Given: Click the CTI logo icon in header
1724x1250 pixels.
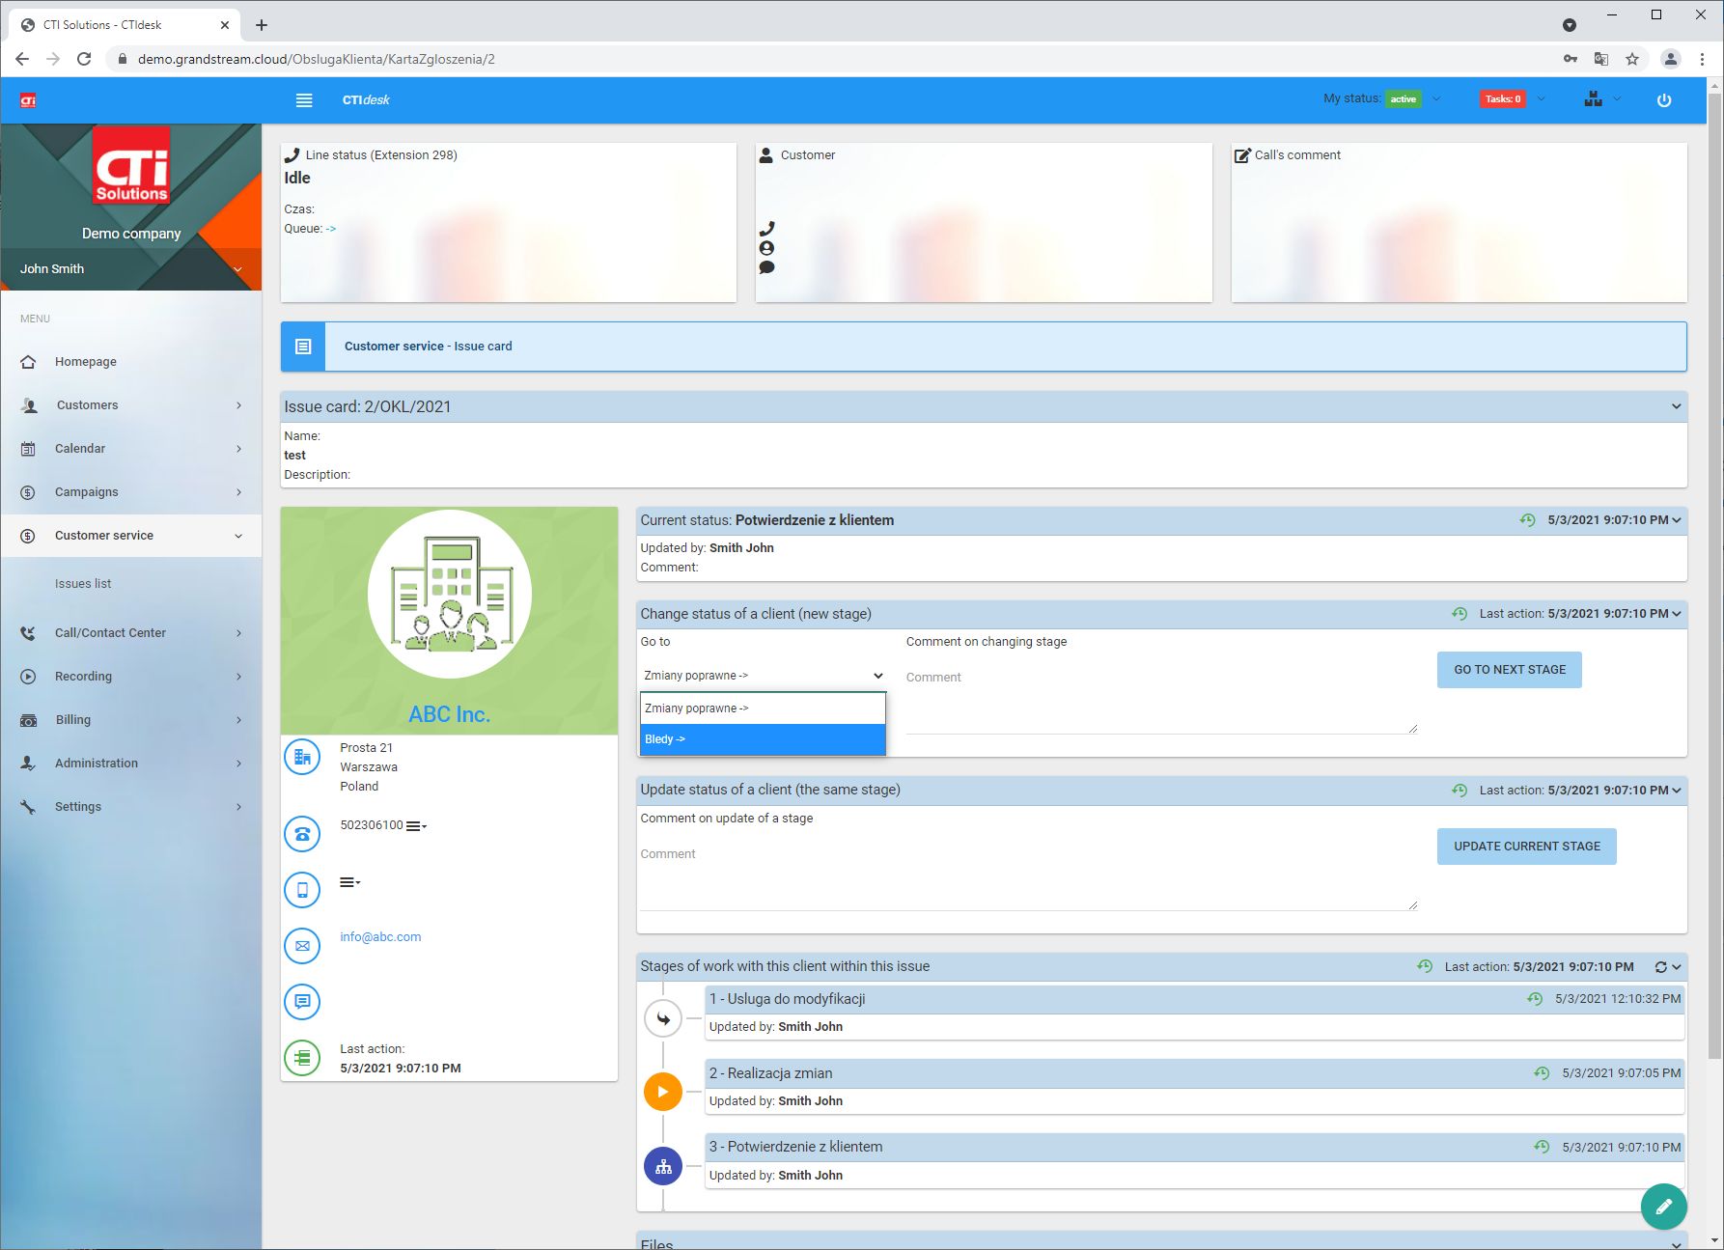Looking at the screenshot, I should 28,100.
